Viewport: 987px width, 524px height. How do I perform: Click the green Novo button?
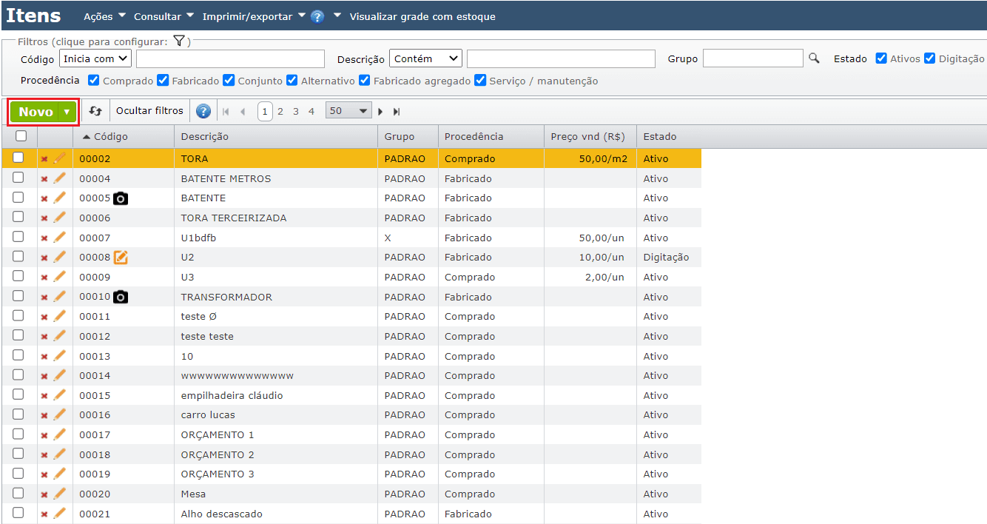[36, 112]
